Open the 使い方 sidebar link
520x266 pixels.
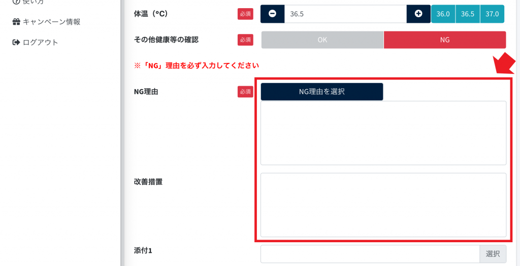pyautogui.click(x=34, y=2)
